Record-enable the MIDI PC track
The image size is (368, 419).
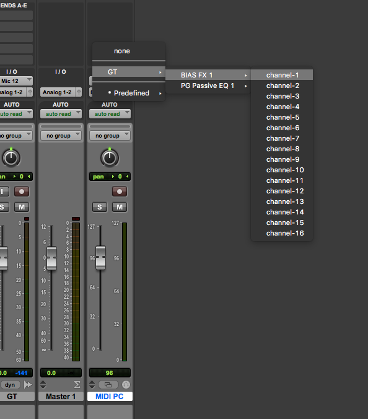pos(120,192)
